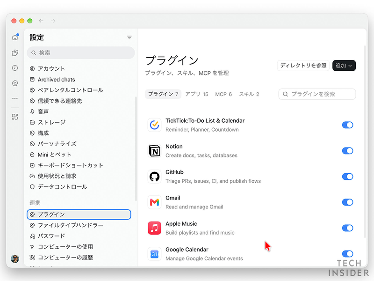Click the ストレージ folder icon
The image size is (374, 281).
pos(32,122)
